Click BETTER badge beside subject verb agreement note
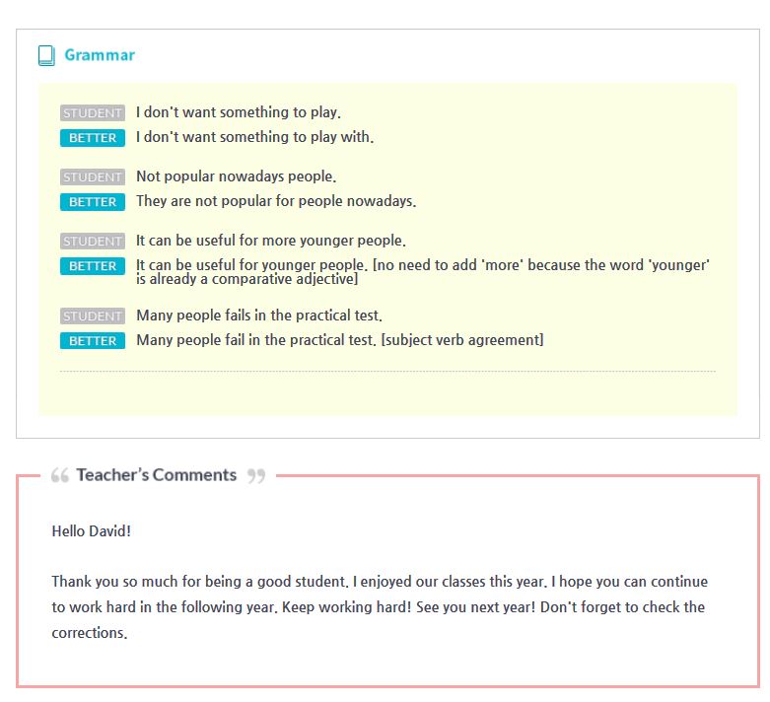770x702 pixels. (93, 341)
